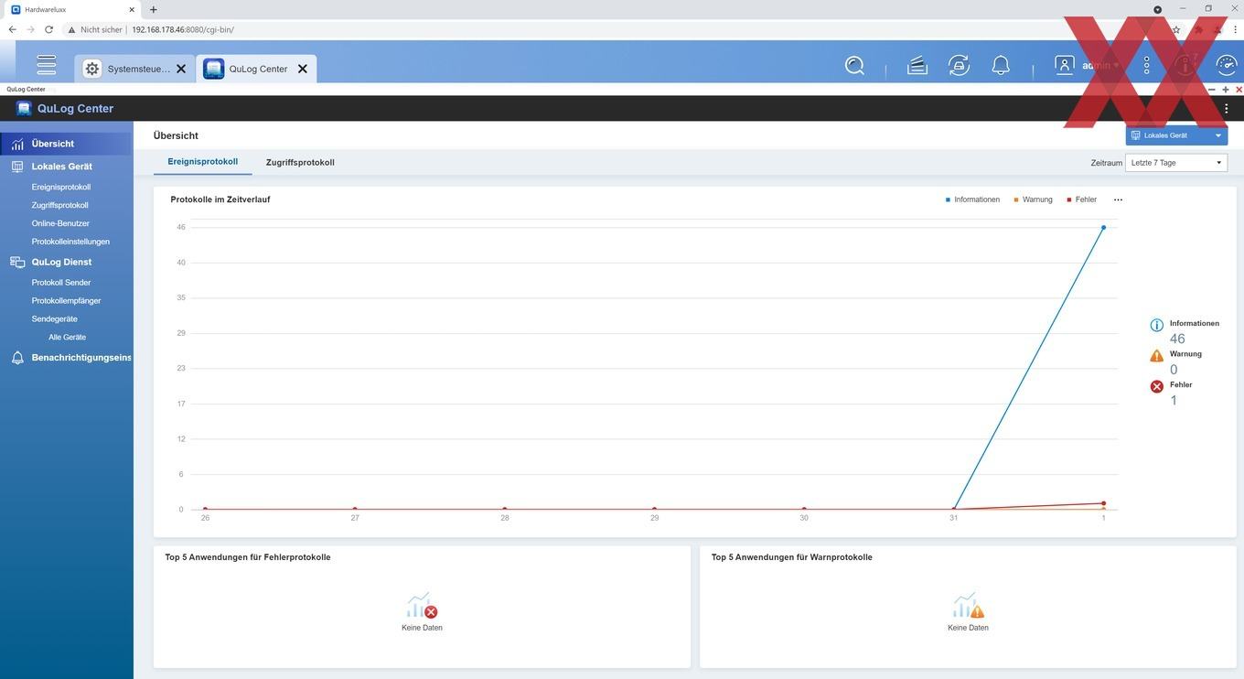Viewport: 1244px width, 679px height.
Task: Open external devices sync icon
Action: (x=959, y=65)
